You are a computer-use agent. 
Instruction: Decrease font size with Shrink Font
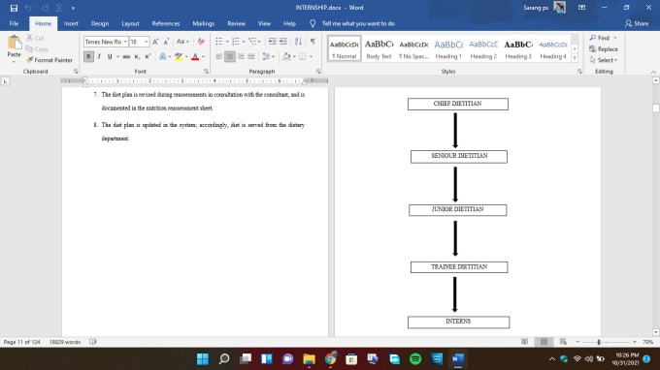(166, 42)
